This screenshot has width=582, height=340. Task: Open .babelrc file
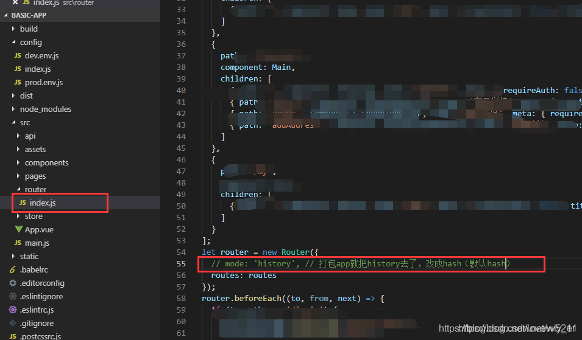tap(34, 269)
